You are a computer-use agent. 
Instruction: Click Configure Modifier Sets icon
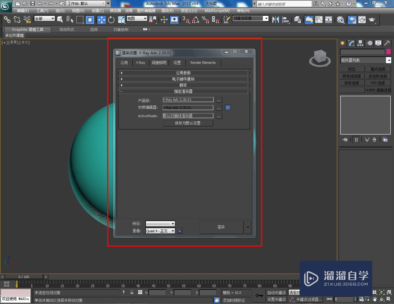coord(385,140)
